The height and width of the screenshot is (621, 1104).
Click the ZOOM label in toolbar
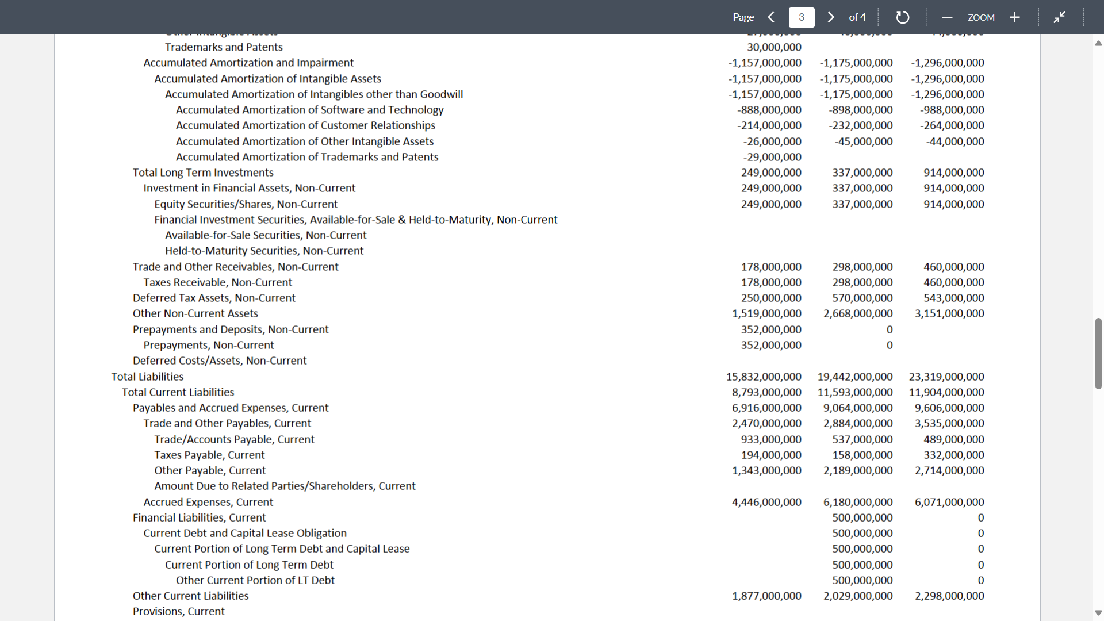point(981,17)
